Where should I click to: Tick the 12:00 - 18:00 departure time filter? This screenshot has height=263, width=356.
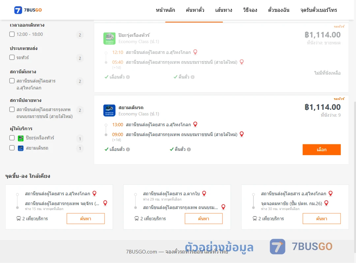pos(12,34)
